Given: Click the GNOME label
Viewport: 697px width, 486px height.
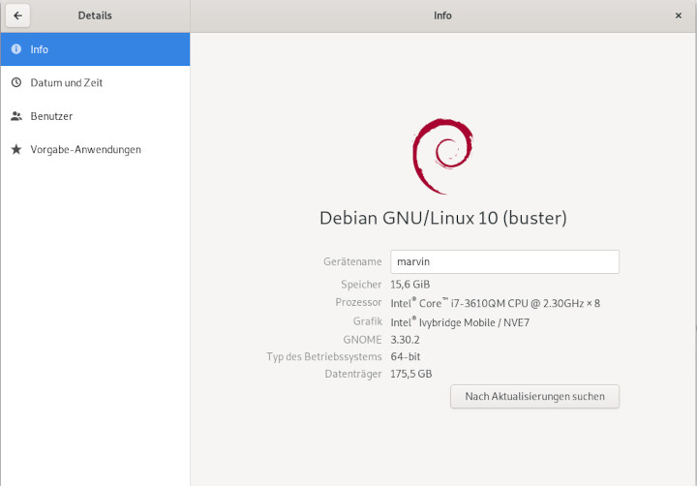Looking at the screenshot, I should (x=362, y=340).
